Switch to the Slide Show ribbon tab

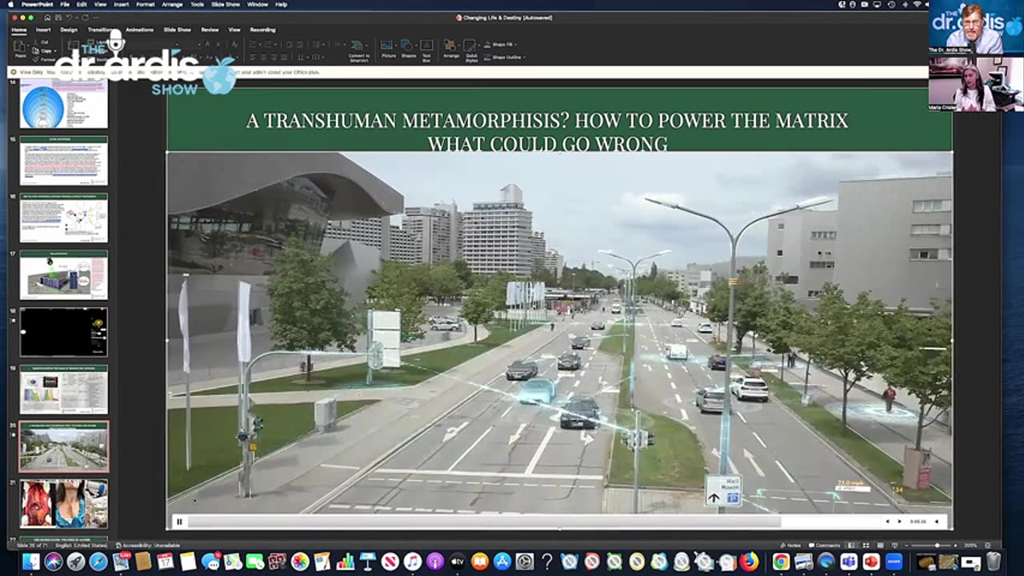click(x=177, y=30)
